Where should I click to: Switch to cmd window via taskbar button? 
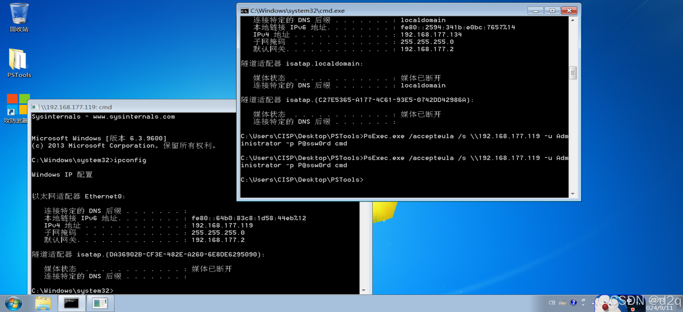[x=72, y=303]
